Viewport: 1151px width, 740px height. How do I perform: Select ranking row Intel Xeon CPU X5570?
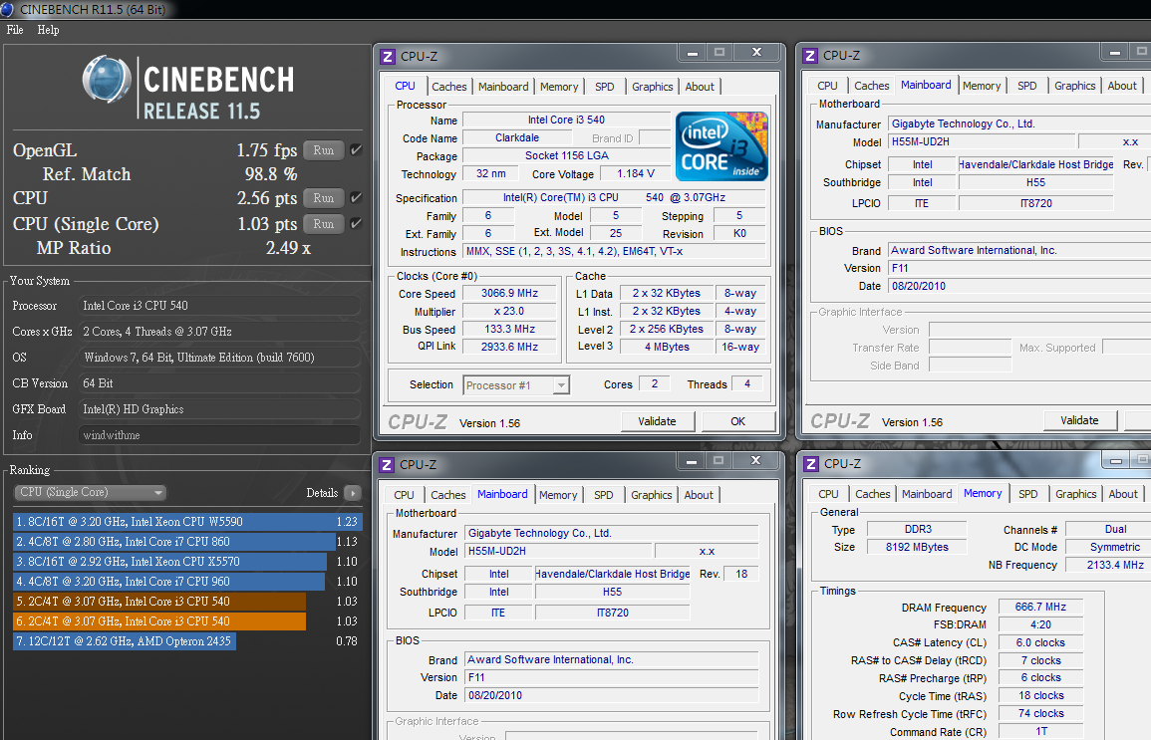click(187, 561)
